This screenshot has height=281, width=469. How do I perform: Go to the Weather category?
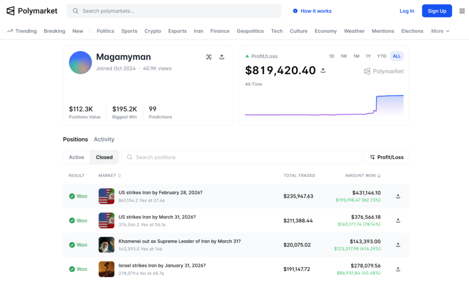(x=354, y=31)
